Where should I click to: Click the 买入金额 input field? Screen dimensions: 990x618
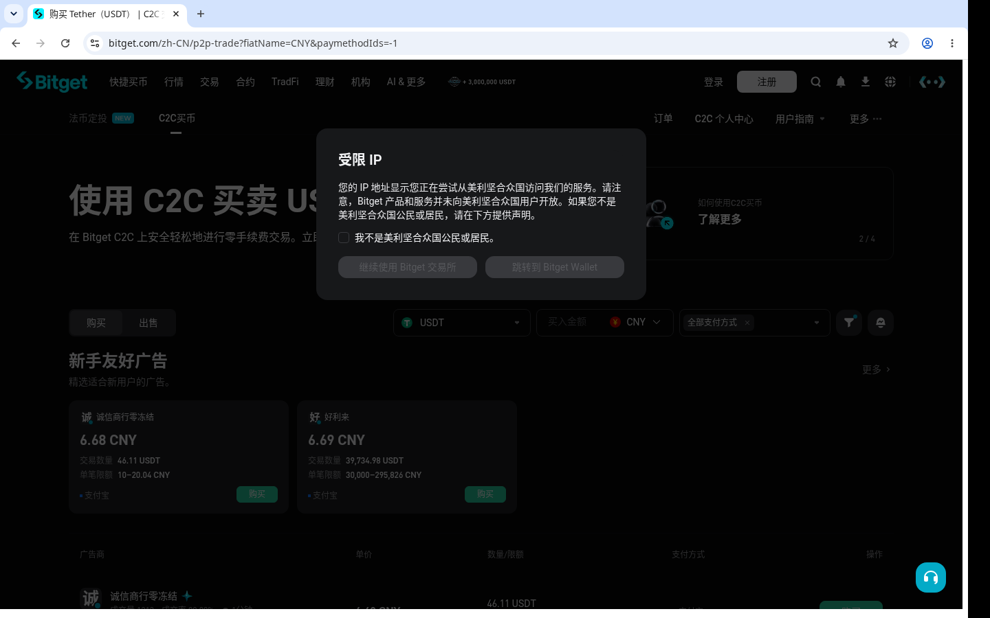[572, 322]
